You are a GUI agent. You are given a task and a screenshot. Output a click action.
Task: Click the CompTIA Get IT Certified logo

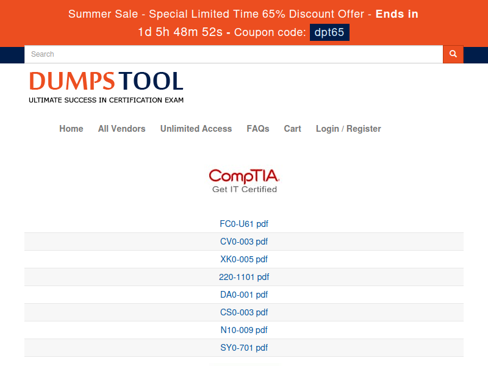point(245,181)
